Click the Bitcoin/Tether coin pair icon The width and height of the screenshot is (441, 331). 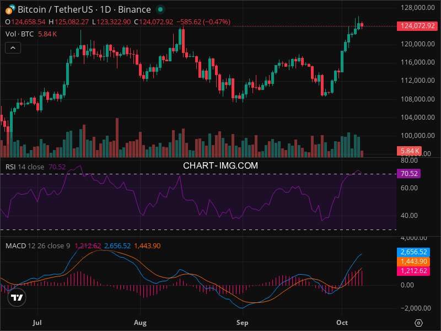[x=9, y=9]
